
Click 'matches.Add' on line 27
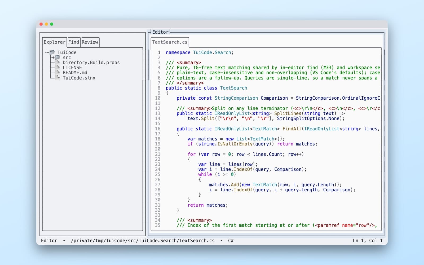(224, 185)
